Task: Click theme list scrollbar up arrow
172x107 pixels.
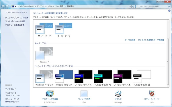Action: (168, 21)
